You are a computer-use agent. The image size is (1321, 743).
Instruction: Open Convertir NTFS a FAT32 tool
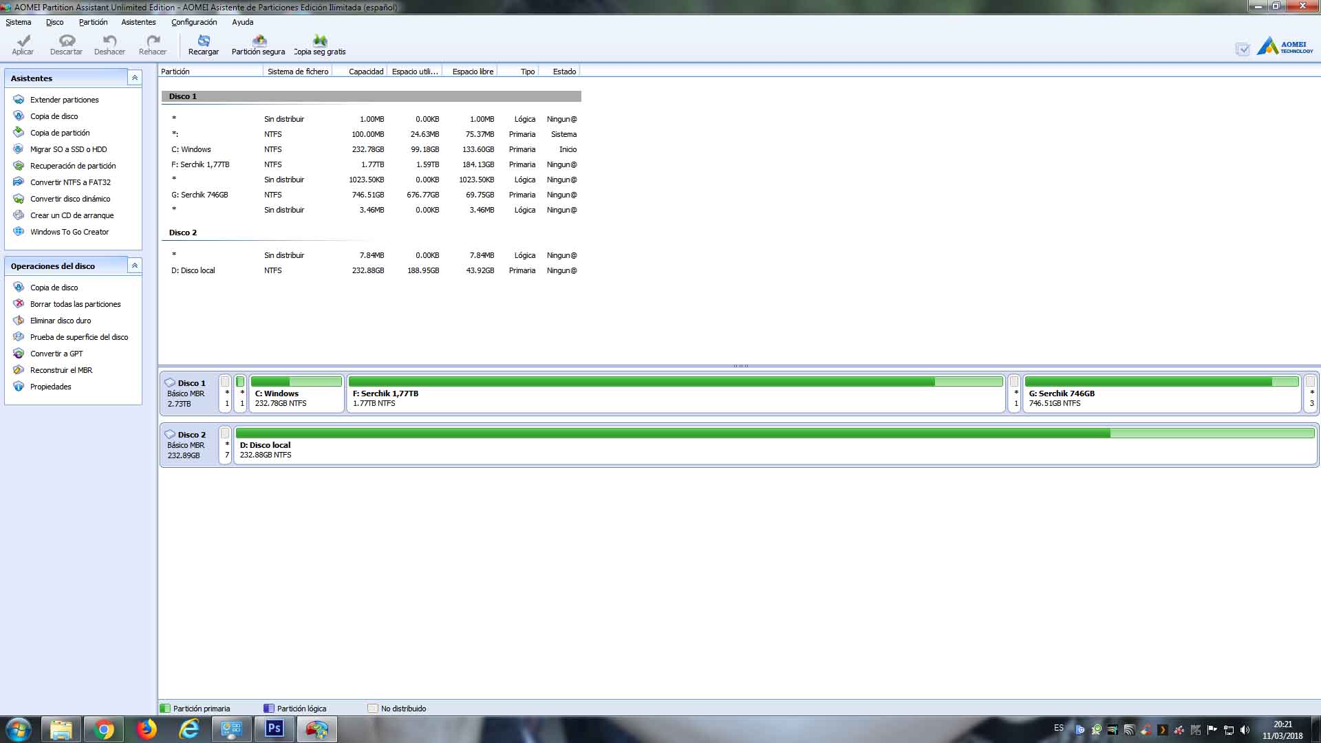(x=70, y=182)
